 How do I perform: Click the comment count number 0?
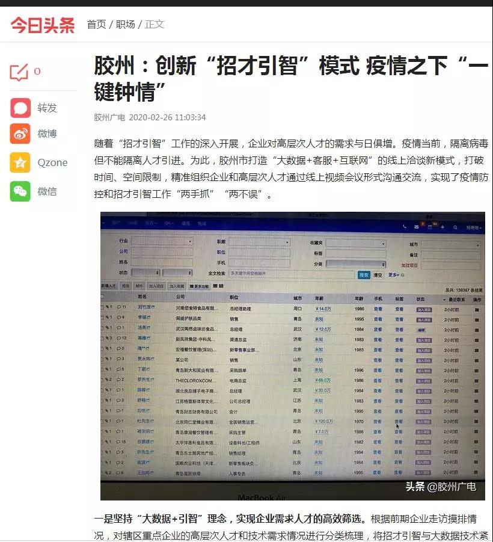pyautogui.click(x=37, y=72)
